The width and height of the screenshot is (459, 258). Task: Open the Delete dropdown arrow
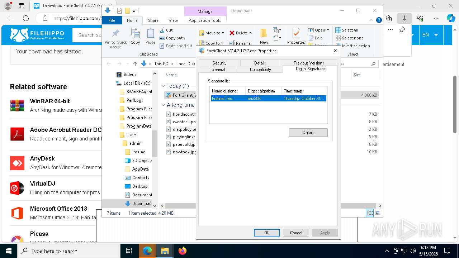coord(250,33)
